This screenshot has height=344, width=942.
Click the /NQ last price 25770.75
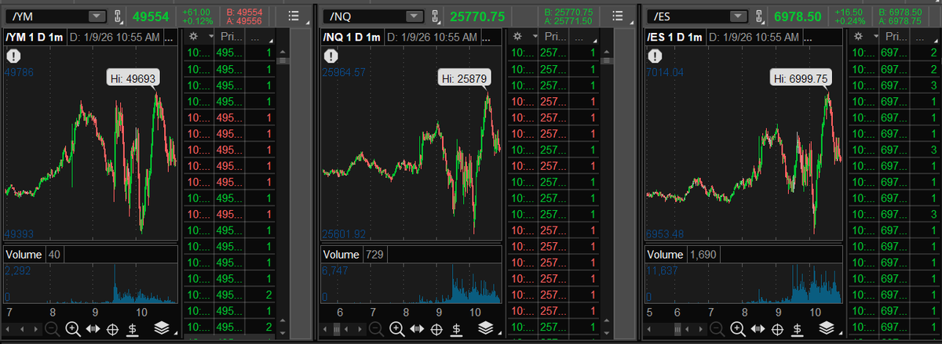click(x=476, y=16)
